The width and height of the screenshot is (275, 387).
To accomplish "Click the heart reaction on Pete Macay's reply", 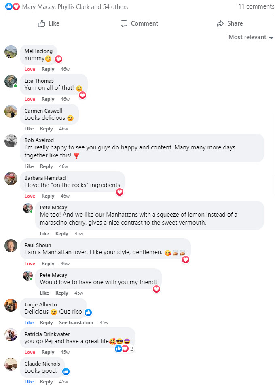I will coord(157,289).
